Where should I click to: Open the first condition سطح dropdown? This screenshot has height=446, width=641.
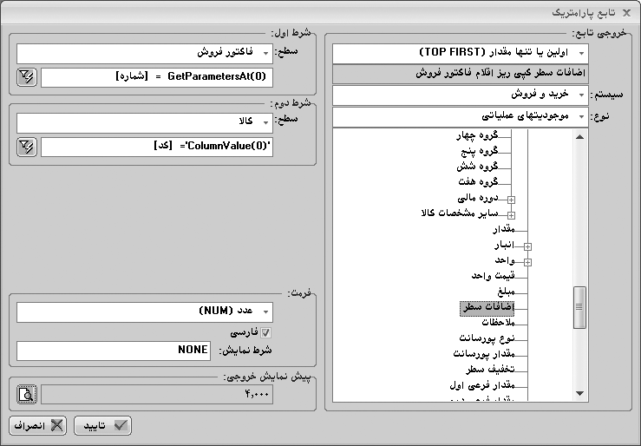click(x=265, y=54)
